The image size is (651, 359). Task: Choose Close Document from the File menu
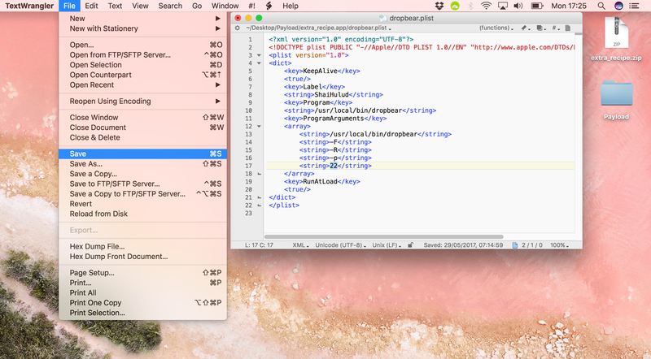click(x=143, y=128)
